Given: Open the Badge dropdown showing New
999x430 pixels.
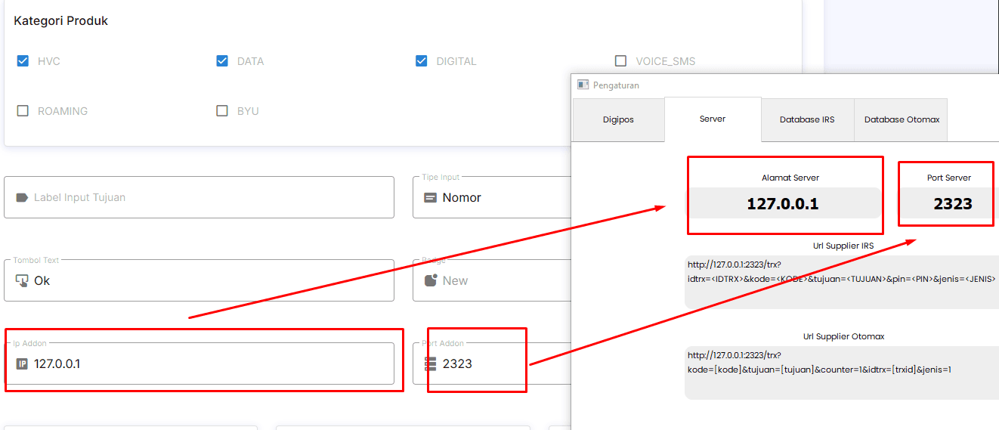Looking at the screenshot, I should tap(491, 280).
